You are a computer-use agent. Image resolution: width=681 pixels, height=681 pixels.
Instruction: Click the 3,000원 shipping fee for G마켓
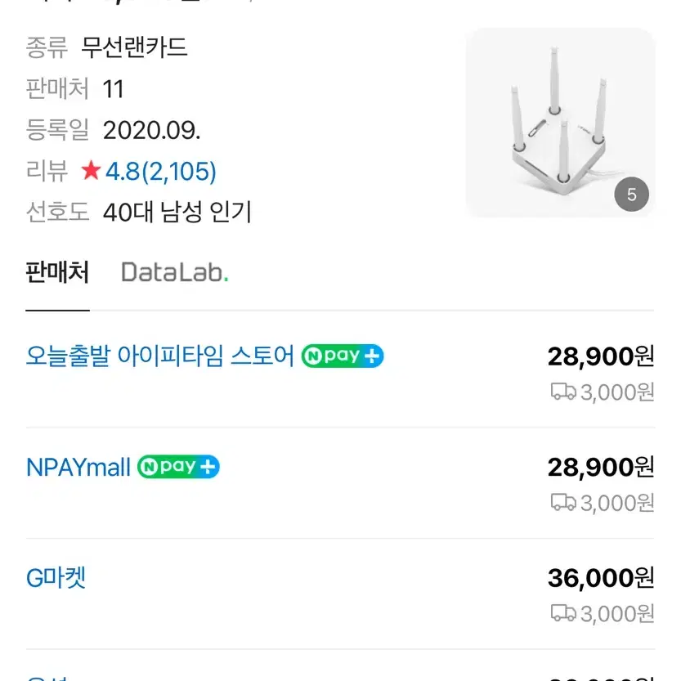click(617, 614)
